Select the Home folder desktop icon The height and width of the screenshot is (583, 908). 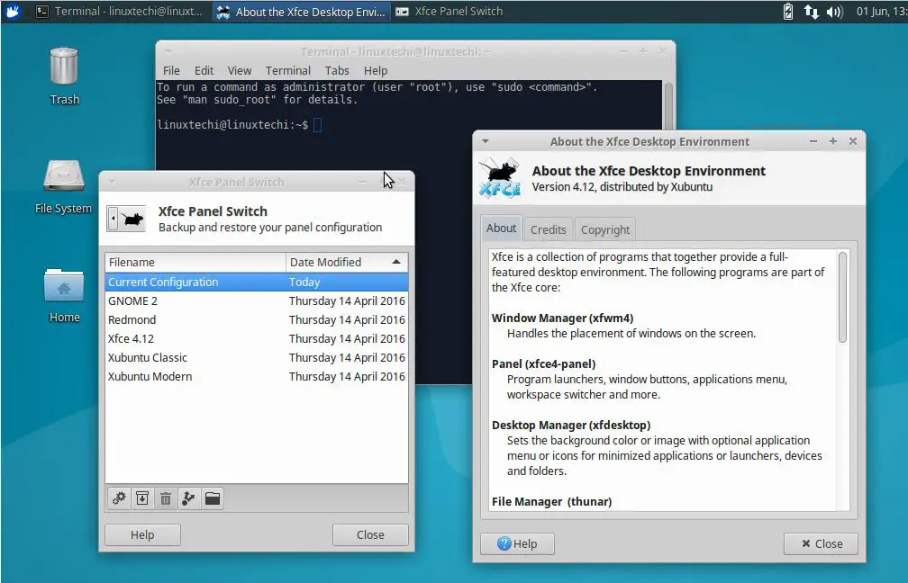64,295
